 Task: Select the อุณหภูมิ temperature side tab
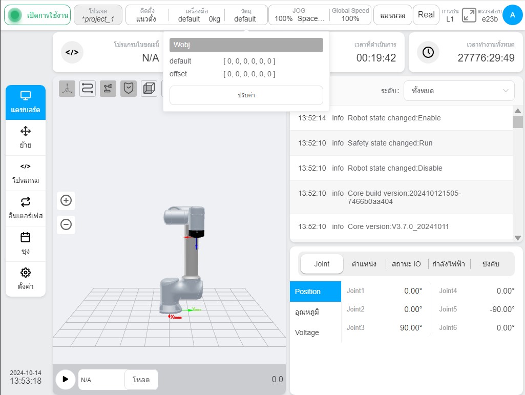[316, 312]
